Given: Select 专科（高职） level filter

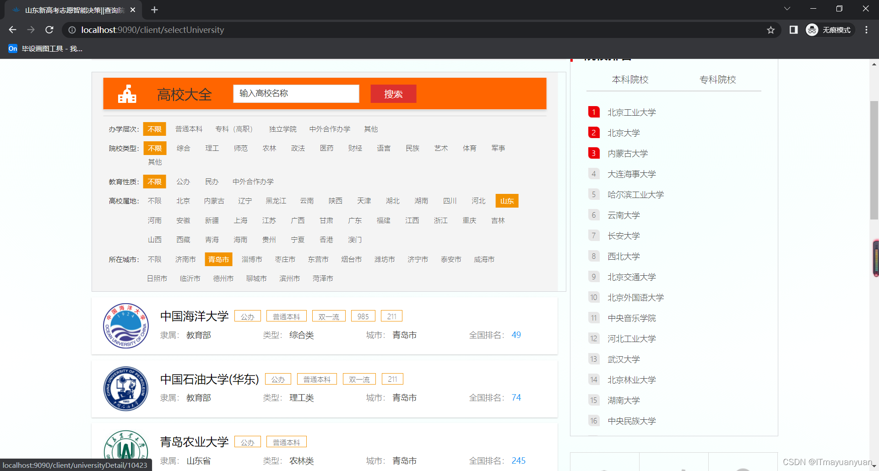Looking at the screenshot, I should (234, 129).
